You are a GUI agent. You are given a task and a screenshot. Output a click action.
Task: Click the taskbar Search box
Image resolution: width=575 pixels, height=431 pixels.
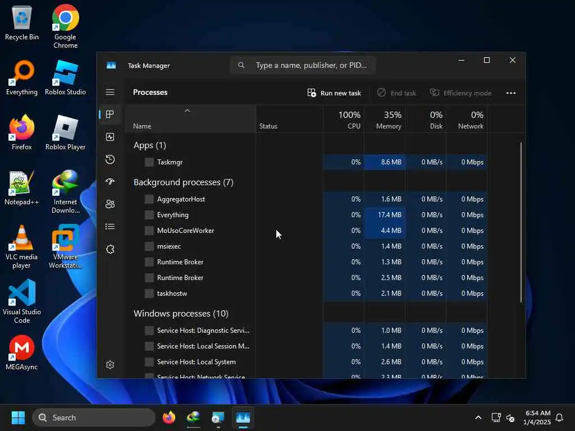point(94,418)
